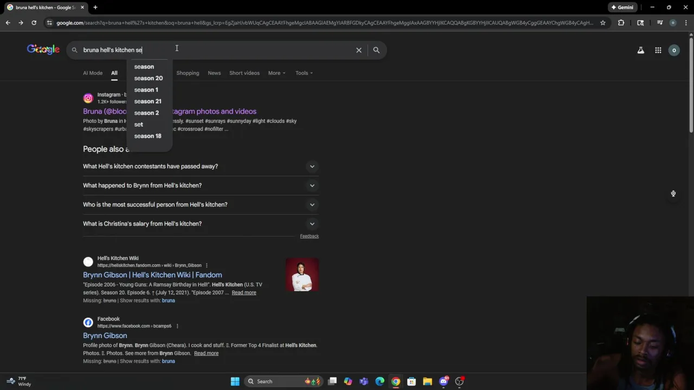
Task: Bookmark this page with the star icon
Action: pos(602,23)
